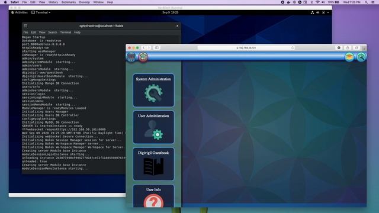
Task: Click the Safari share button
Action: click(x=348, y=48)
